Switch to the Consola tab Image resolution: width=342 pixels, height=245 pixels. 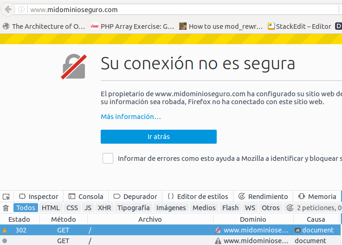(x=86, y=197)
